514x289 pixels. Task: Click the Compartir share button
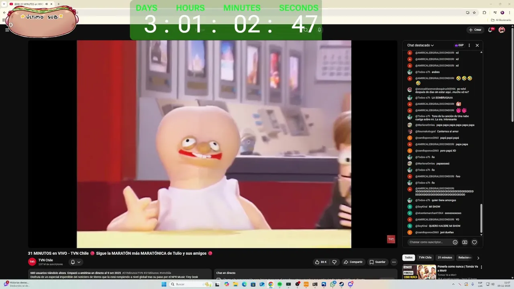[x=353, y=262]
